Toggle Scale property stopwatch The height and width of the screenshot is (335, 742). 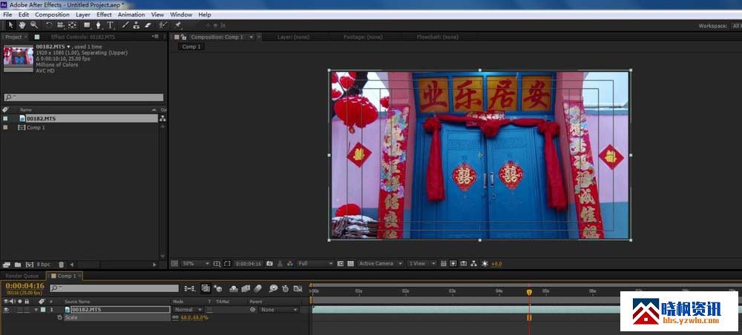59,317
